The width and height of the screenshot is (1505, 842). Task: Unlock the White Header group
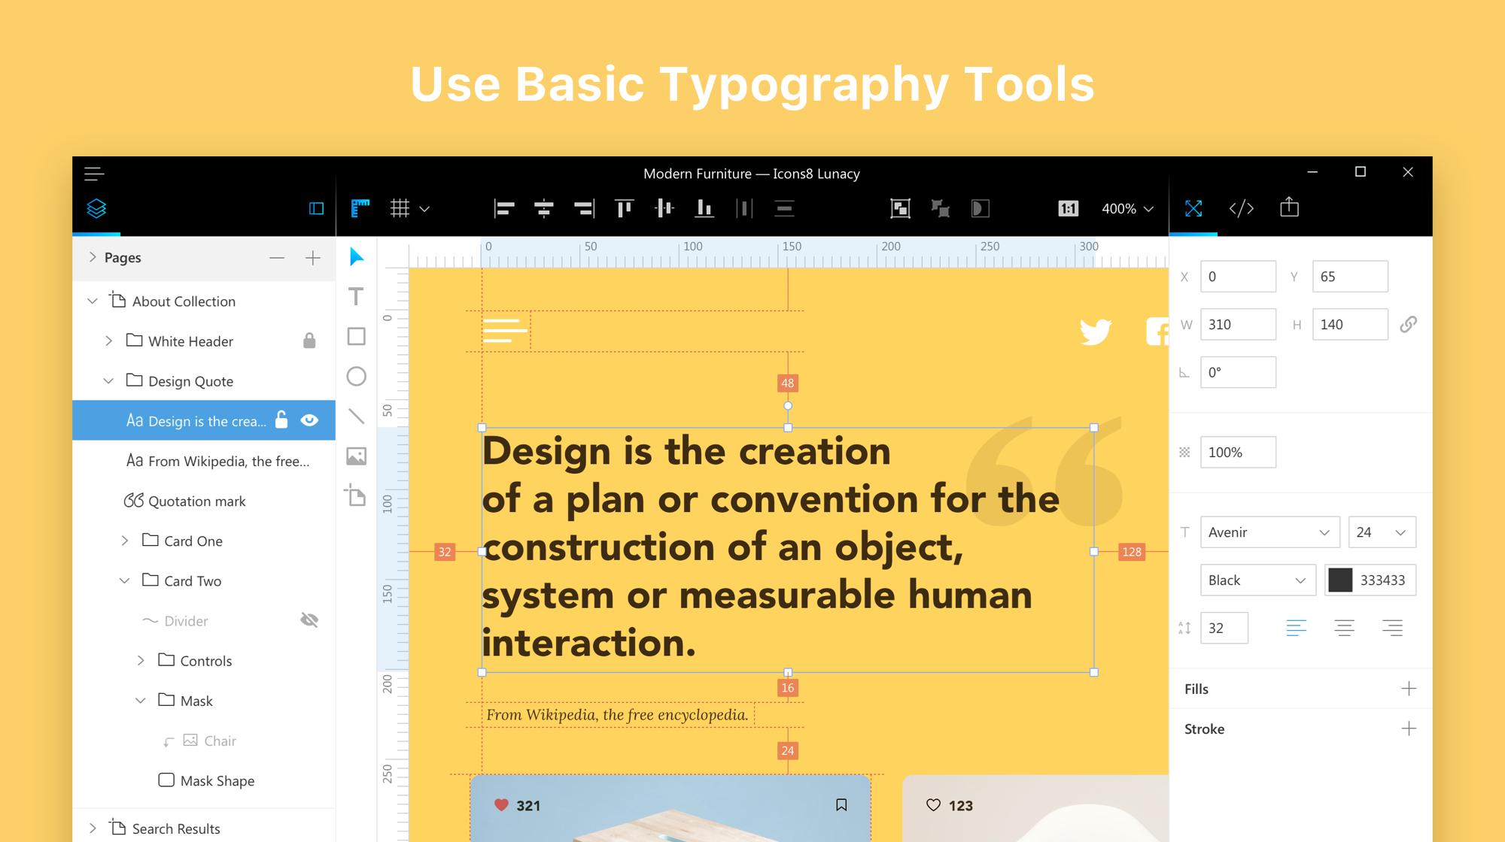pos(309,341)
